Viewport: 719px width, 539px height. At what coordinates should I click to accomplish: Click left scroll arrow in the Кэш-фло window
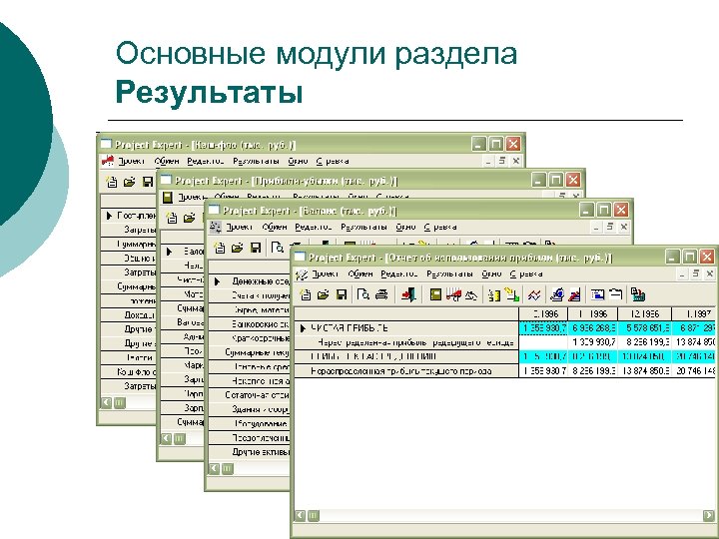(106, 403)
